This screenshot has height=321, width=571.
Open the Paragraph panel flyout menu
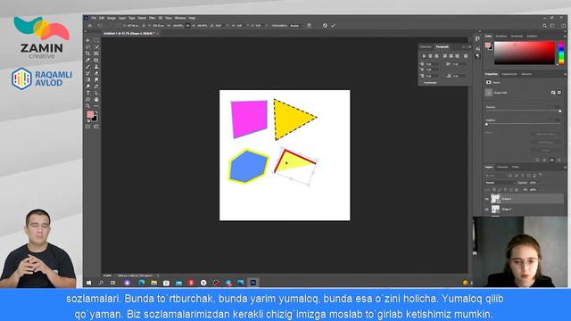470,47
